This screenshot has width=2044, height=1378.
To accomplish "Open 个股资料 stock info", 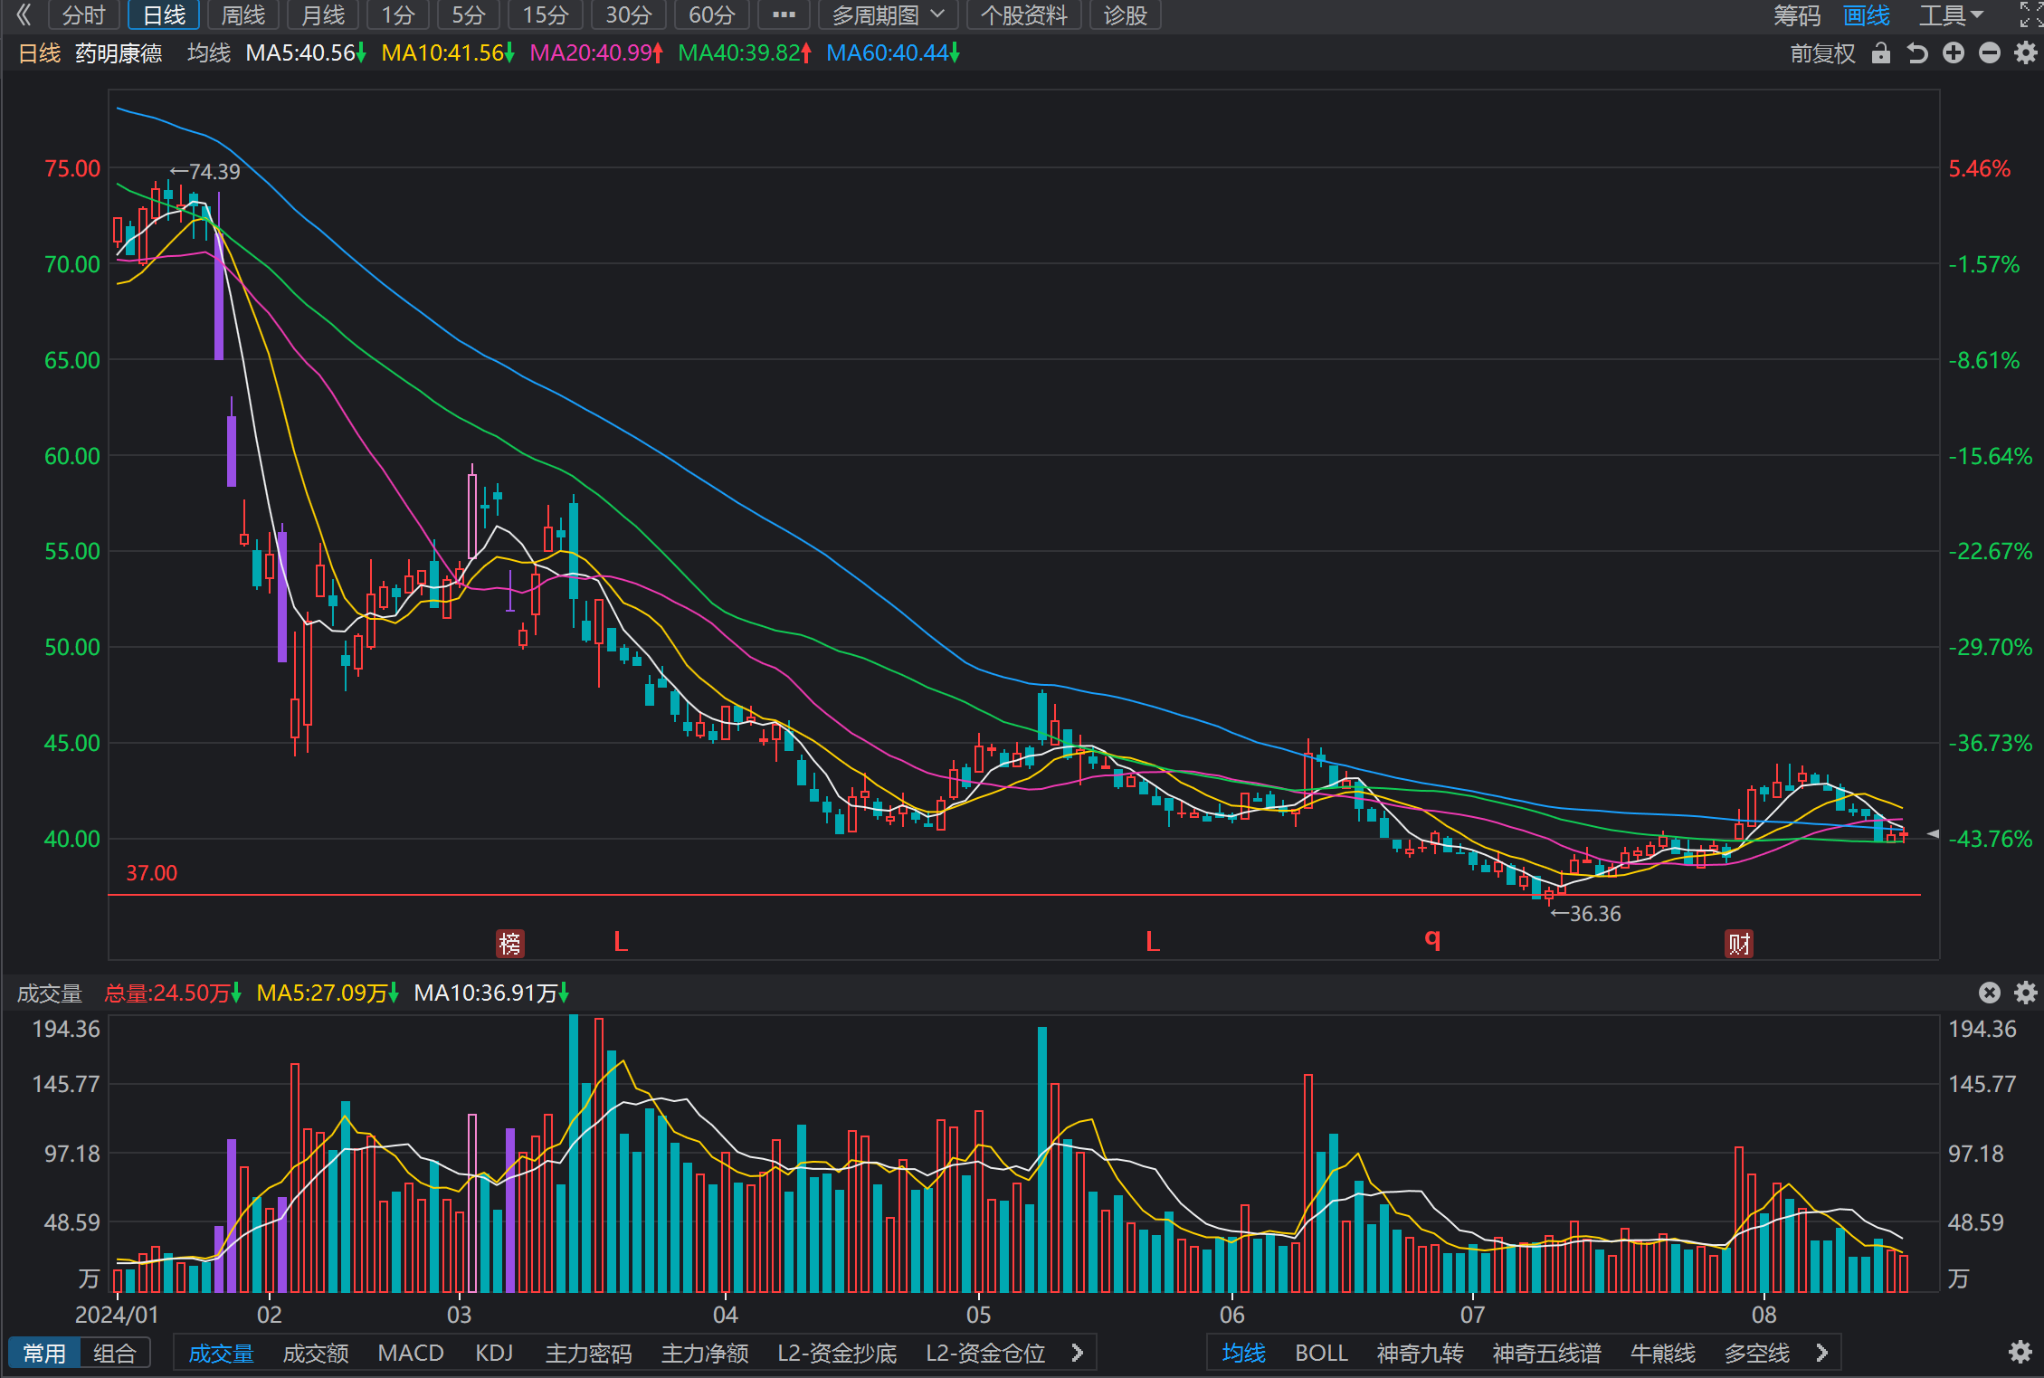I will coord(1024,14).
